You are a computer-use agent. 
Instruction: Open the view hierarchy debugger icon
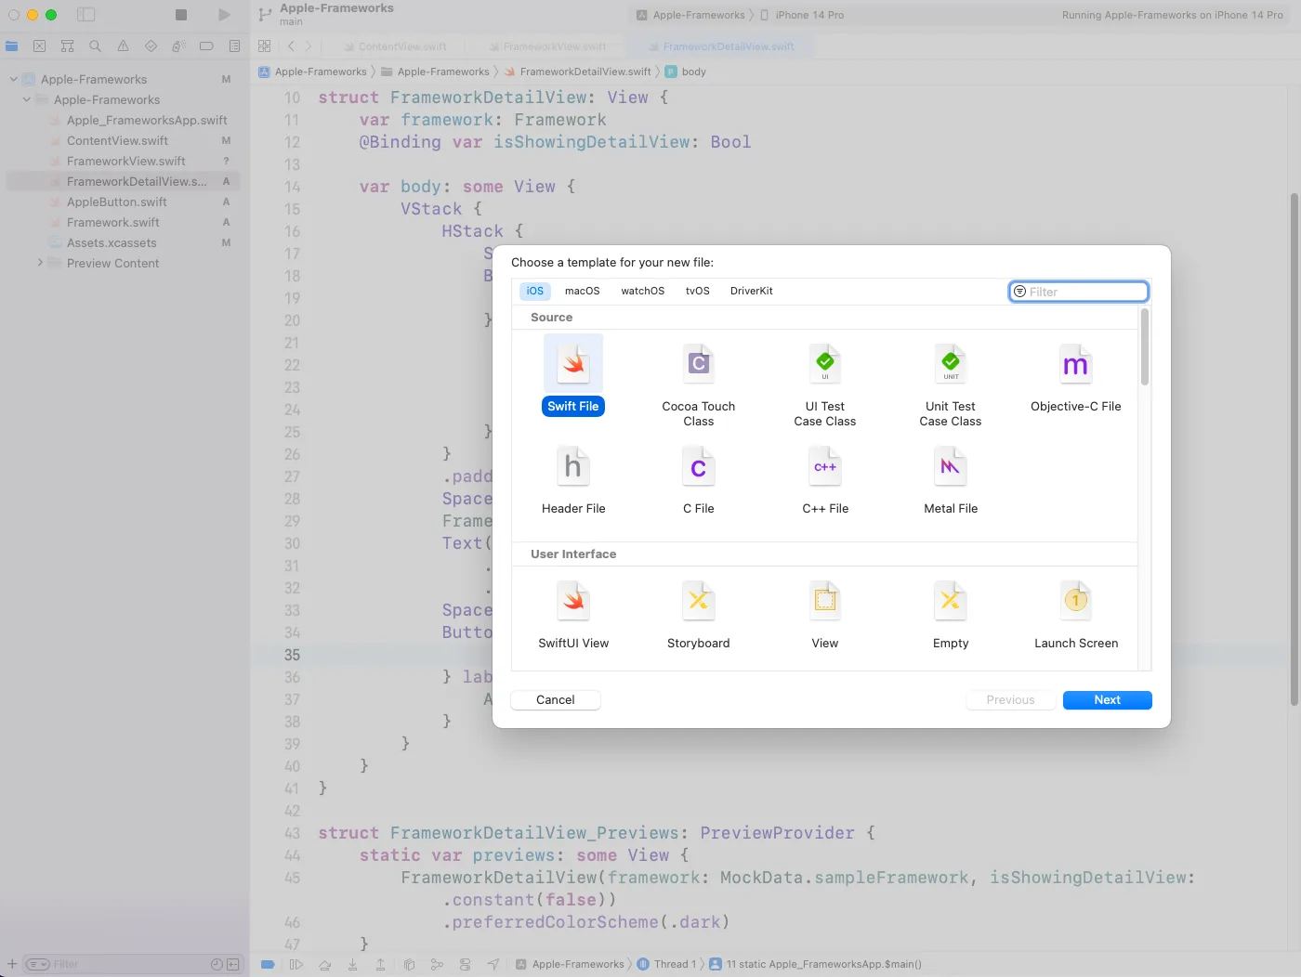point(409,964)
